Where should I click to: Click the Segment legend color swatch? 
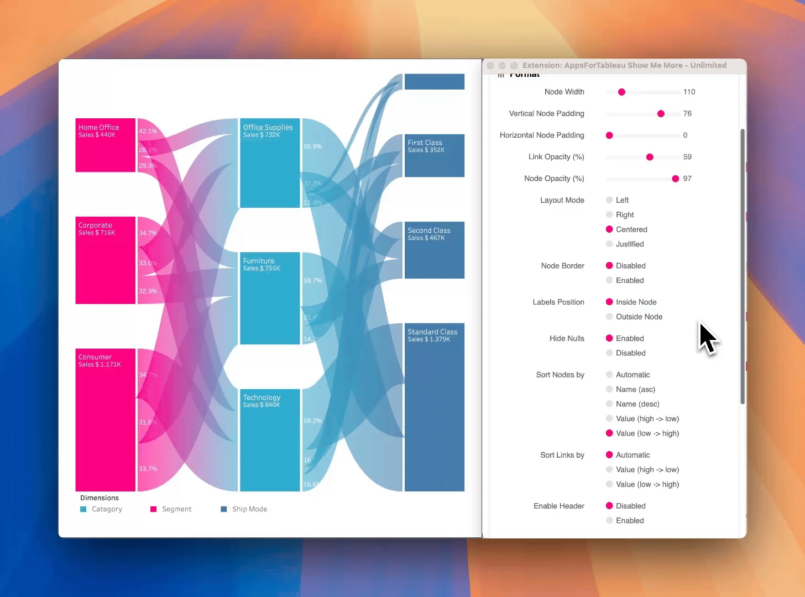pyautogui.click(x=154, y=509)
